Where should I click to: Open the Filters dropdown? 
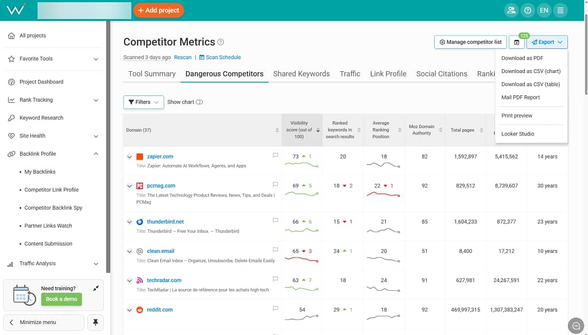coord(144,102)
